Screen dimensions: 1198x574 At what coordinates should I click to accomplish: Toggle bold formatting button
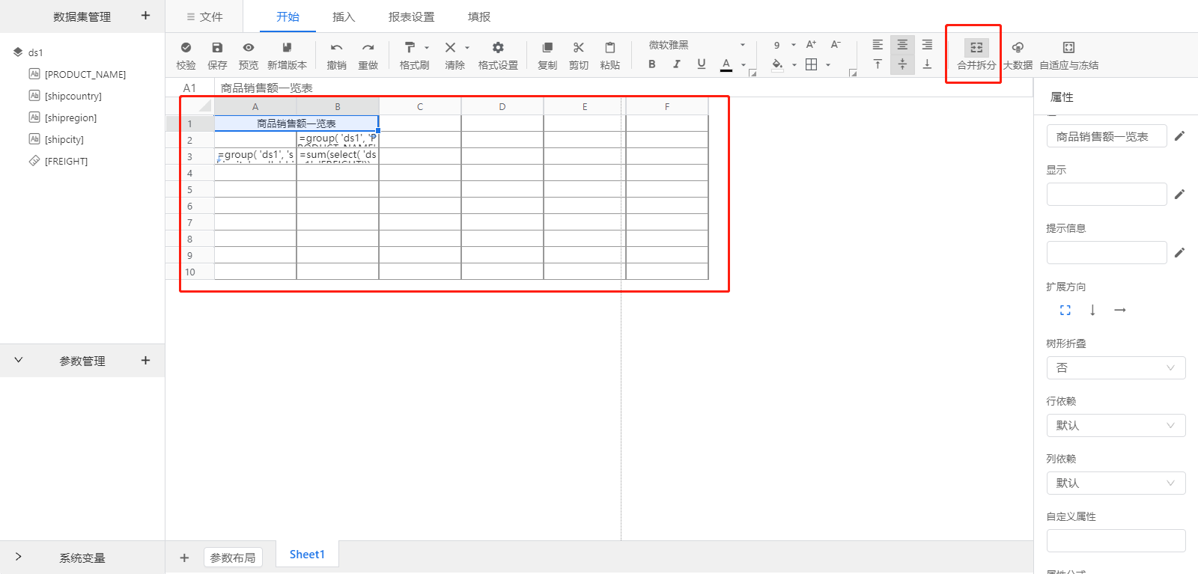(x=652, y=64)
